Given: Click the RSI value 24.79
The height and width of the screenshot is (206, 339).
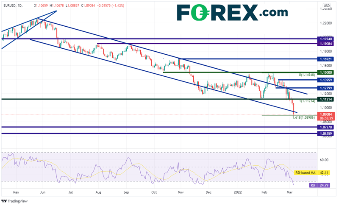Looking at the screenshot, I should (x=324, y=185).
